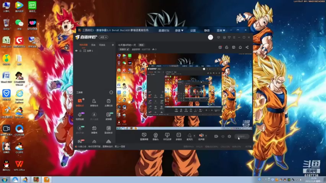326x183 pixels.
Task: Click the announcement text in status bar
Action: pyautogui.click(x=101, y=146)
